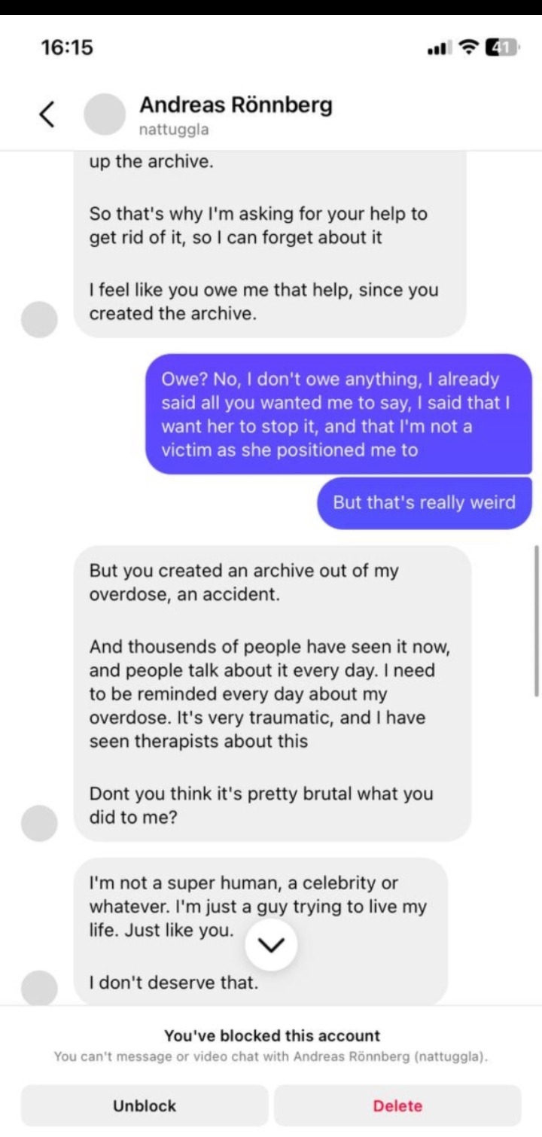Image resolution: width=542 pixels, height=1137 pixels.
Task: Select the 'But that's really weird' bubble
Action: tap(424, 502)
